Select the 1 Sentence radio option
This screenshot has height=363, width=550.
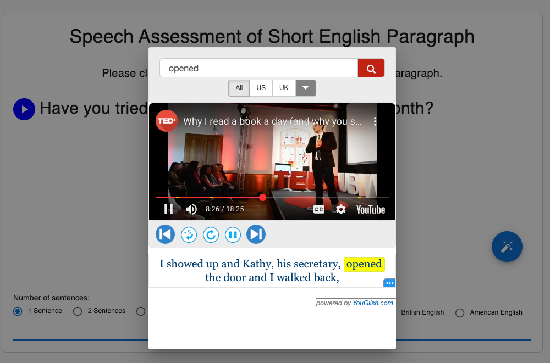click(x=18, y=311)
